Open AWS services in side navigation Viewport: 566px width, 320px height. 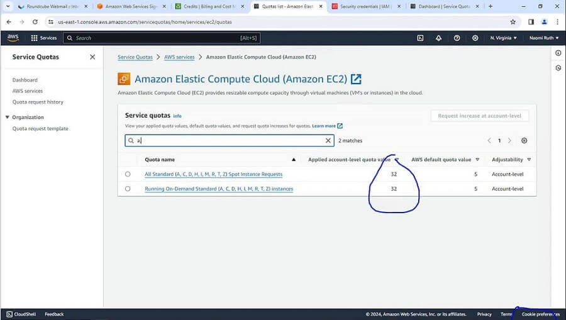pyautogui.click(x=28, y=91)
